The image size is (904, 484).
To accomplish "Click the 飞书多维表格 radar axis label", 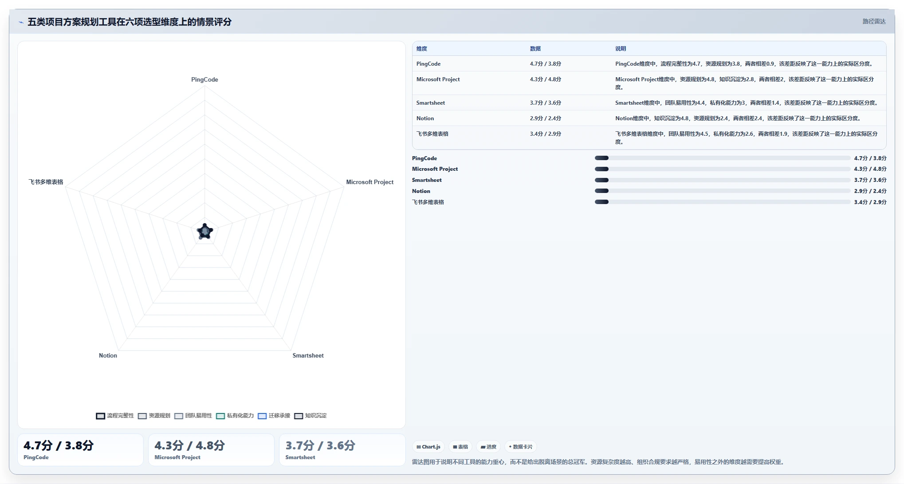I will [x=46, y=182].
